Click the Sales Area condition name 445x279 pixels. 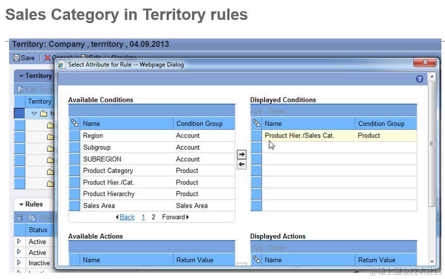coord(99,206)
